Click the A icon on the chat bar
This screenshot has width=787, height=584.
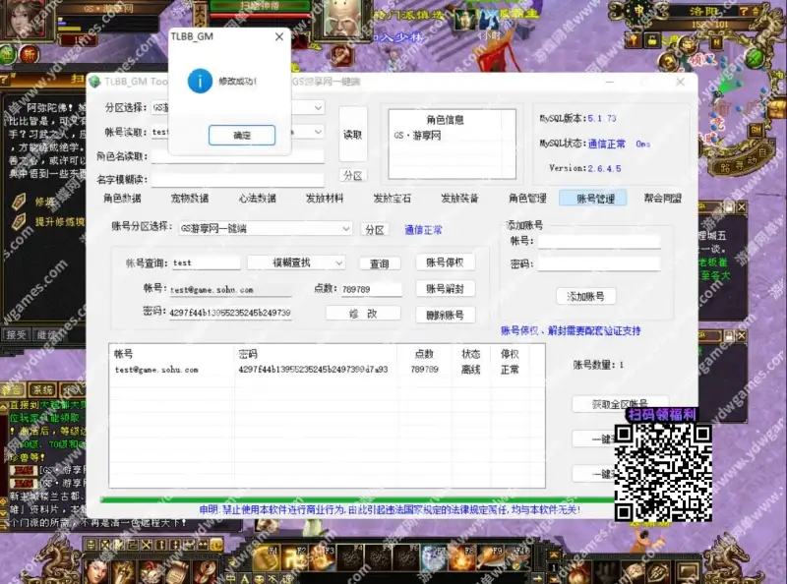click(245, 578)
